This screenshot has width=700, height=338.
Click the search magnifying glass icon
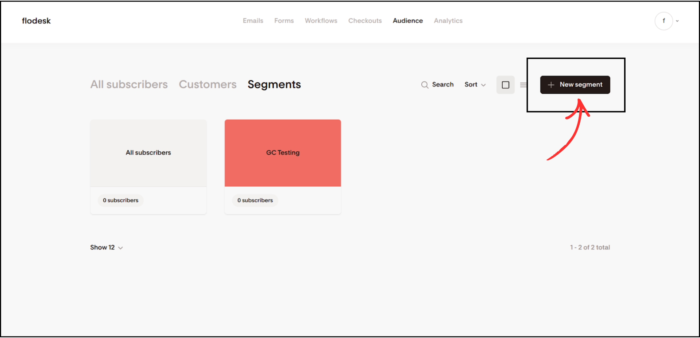(x=425, y=85)
